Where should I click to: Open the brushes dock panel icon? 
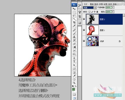coord(80,12)
